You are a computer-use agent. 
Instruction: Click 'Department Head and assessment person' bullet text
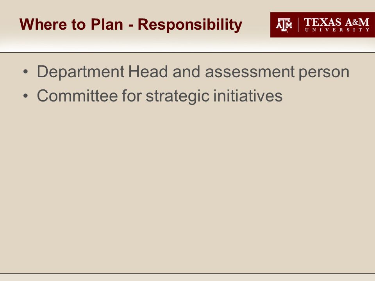click(193, 72)
